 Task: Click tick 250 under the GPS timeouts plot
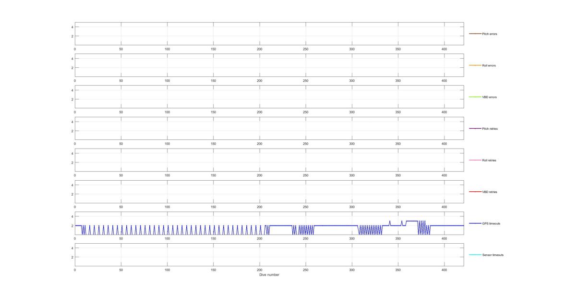tap(306, 238)
